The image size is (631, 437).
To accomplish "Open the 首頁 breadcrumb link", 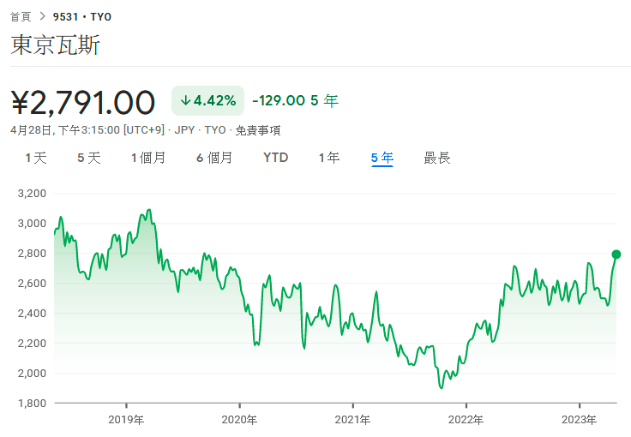I will [21, 17].
